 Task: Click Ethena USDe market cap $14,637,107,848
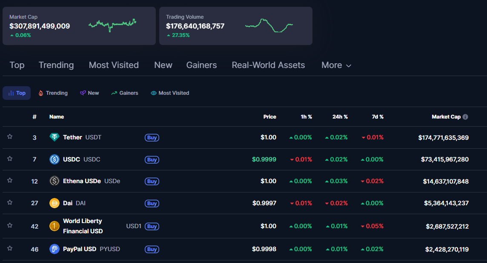tap(446, 181)
